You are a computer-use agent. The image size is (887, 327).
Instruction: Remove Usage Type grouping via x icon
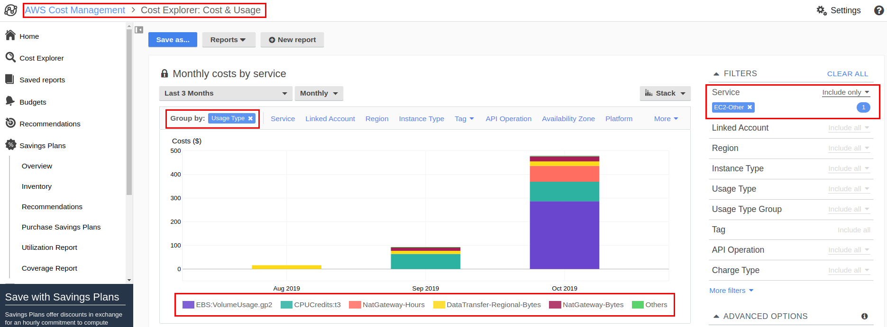[250, 118]
